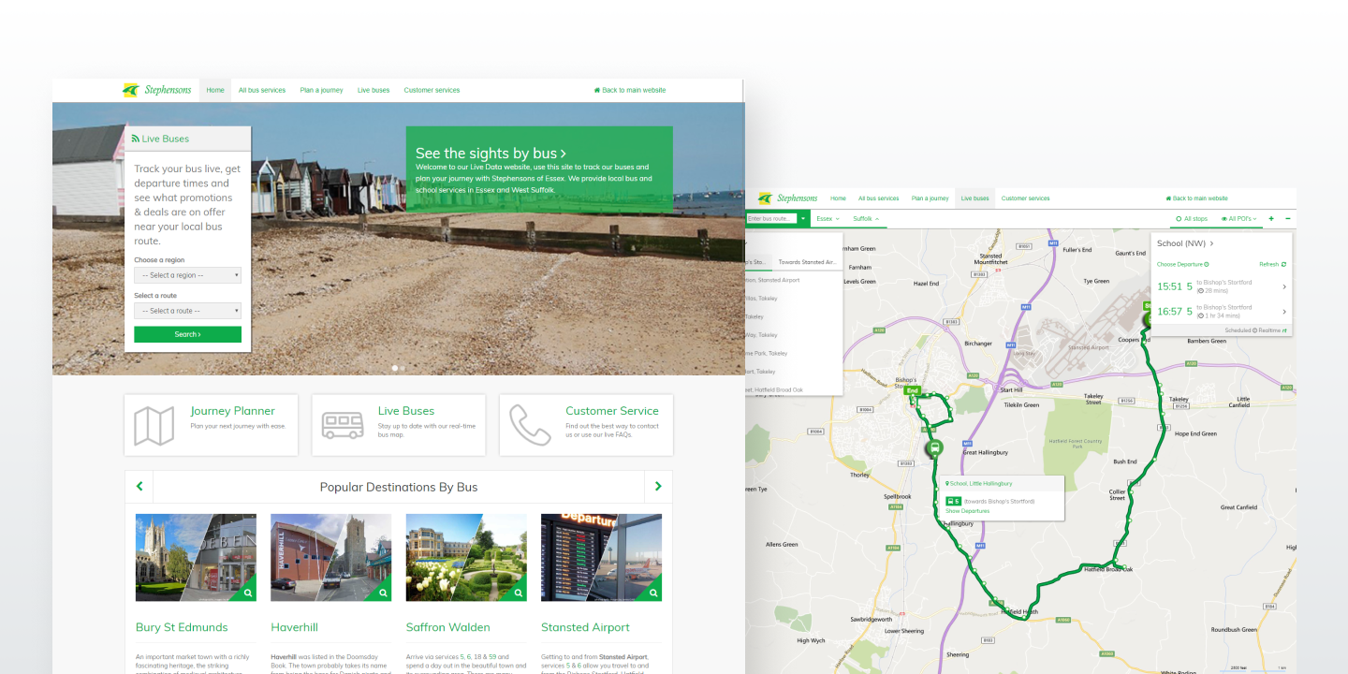This screenshot has height=674, width=1348.
Task: Switch to 'Towards Stansted Air...' direction tab
Action: (807, 262)
